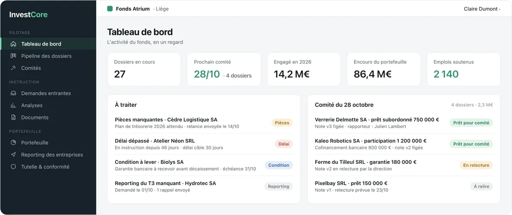Open Ferme du Tilleul SRL garantie dossier

(404, 165)
